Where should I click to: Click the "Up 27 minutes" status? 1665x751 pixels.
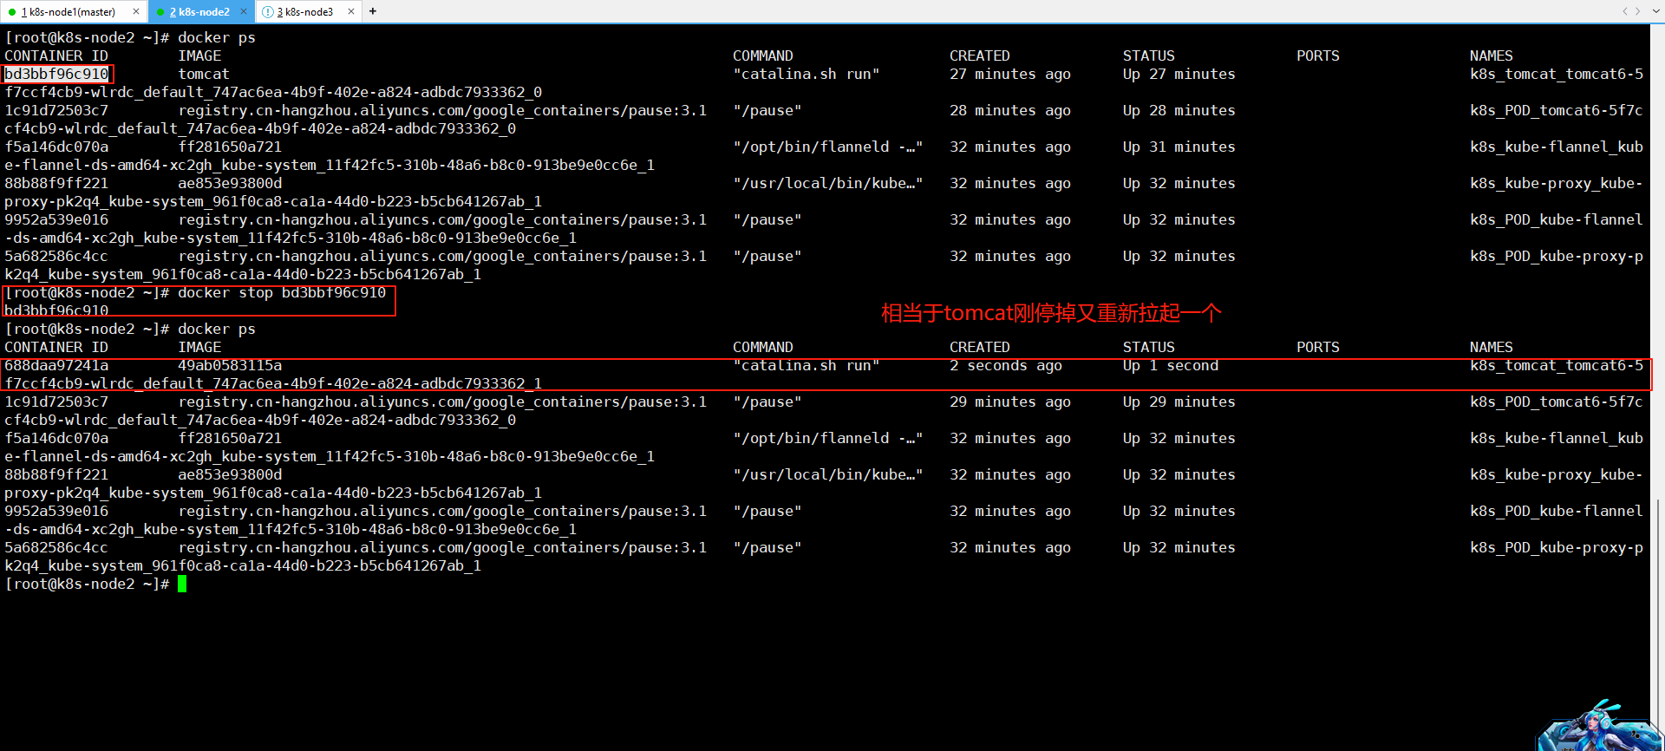pyautogui.click(x=1179, y=74)
